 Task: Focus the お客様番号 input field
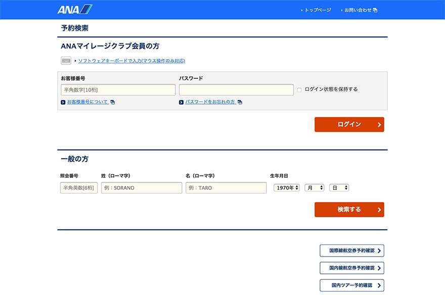pos(118,90)
